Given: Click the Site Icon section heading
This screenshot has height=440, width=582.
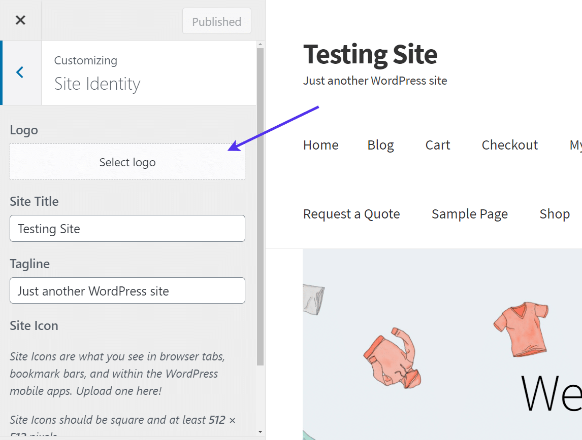Looking at the screenshot, I should coord(34,325).
